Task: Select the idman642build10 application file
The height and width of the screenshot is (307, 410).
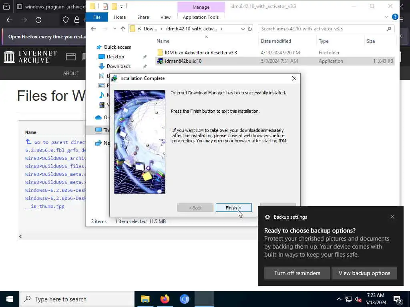Action: click(183, 61)
